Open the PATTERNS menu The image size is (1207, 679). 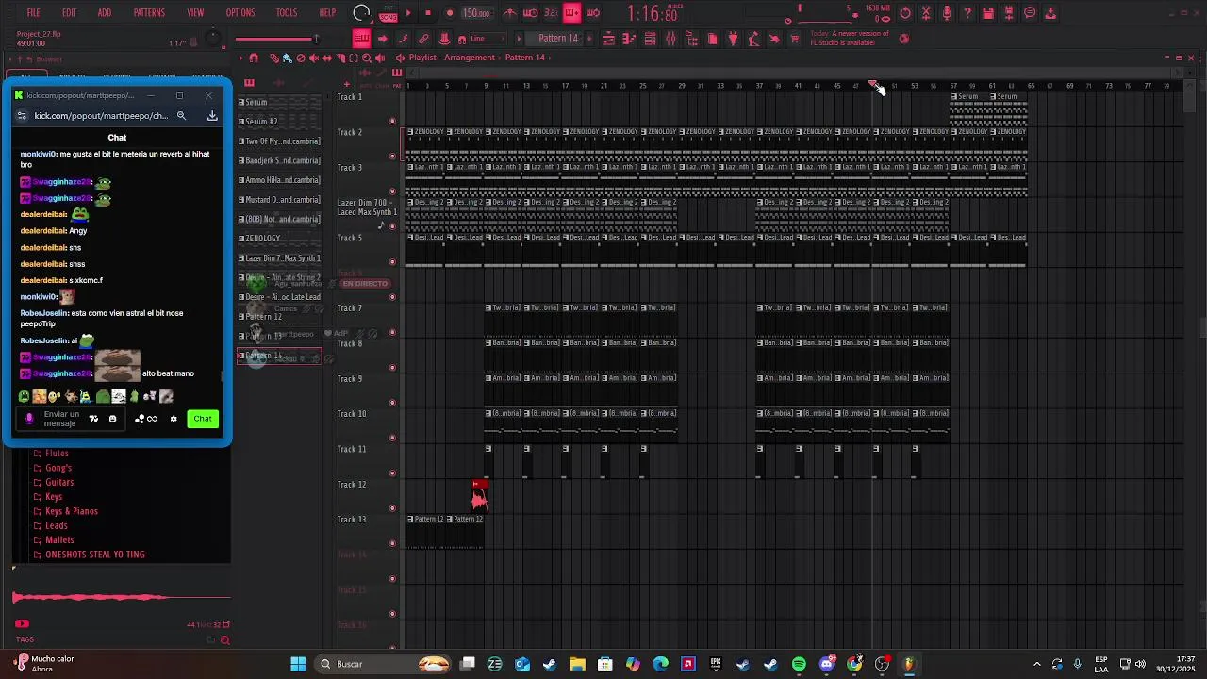149,13
